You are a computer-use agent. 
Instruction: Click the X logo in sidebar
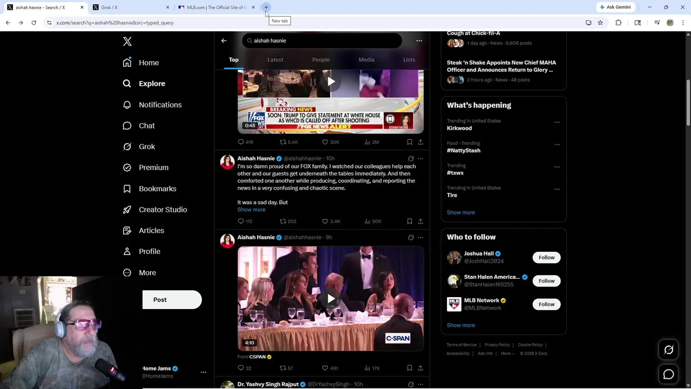127,42
